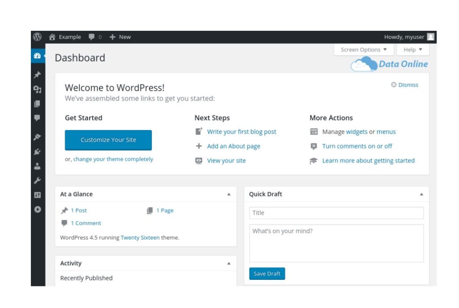Select the Dashboard gauge sidebar icon
The height and width of the screenshot is (308, 459).
38,55
